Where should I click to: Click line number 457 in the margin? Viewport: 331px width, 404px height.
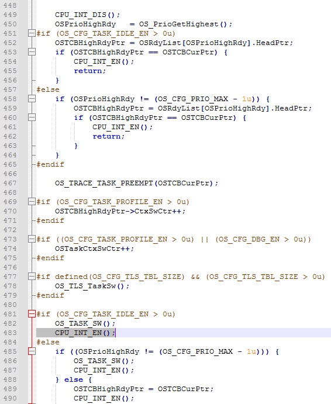click(10, 89)
